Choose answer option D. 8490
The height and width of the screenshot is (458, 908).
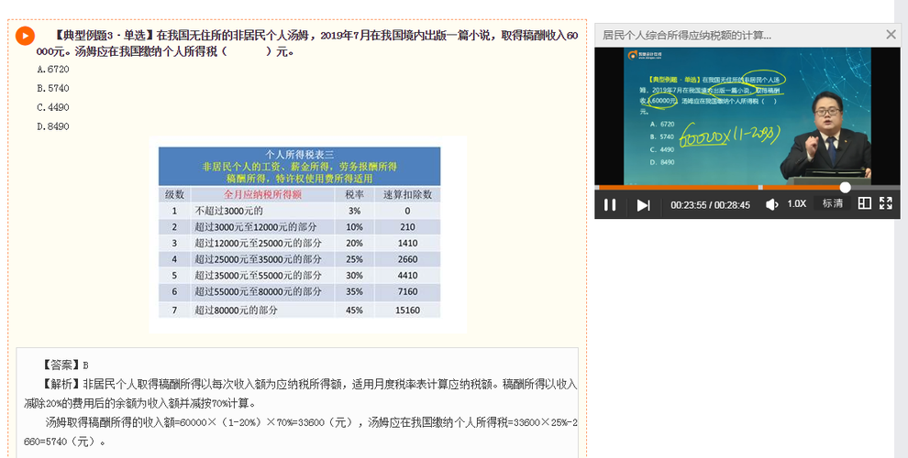[x=53, y=126]
